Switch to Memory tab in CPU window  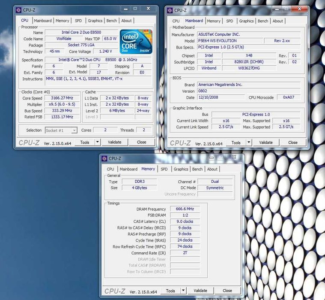tap(62, 21)
